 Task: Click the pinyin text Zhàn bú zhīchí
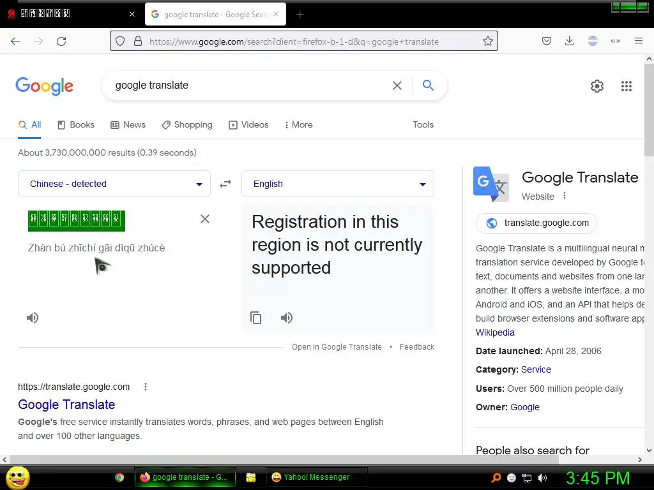pos(96,248)
